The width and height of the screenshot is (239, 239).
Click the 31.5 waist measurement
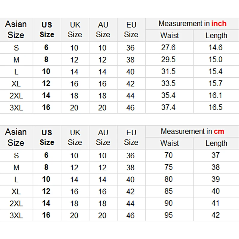168,71
